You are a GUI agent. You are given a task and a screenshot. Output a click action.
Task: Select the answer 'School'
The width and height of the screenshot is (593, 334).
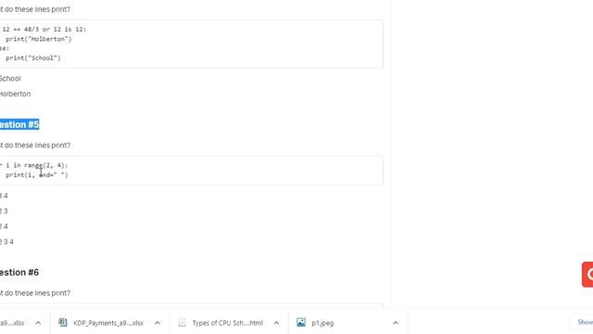click(10, 78)
